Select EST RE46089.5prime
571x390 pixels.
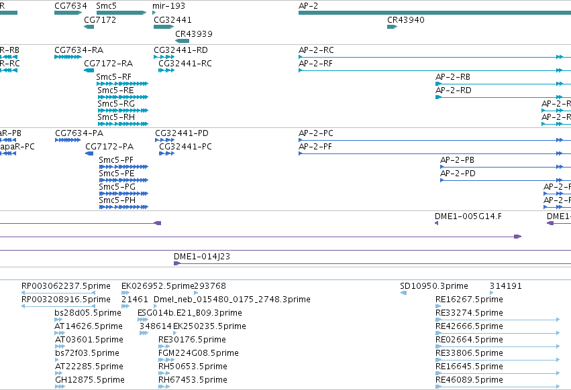469,380
